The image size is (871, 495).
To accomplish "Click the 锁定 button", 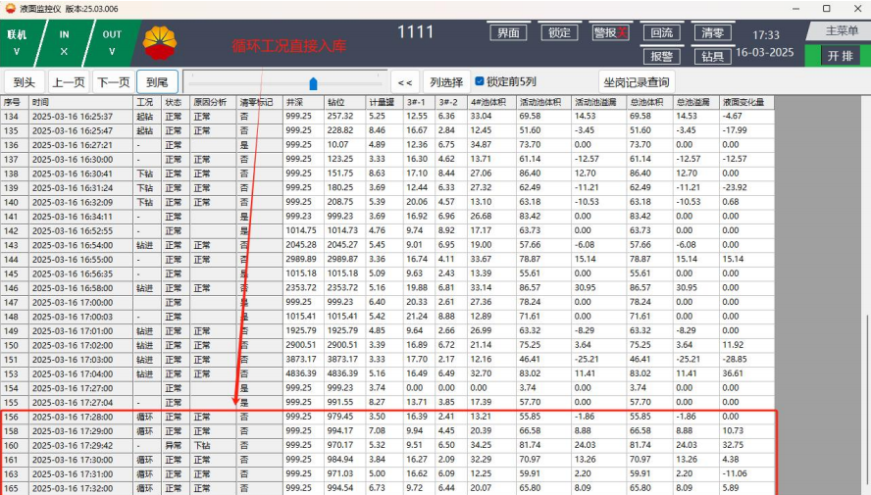I will pyautogui.click(x=559, y=32).
